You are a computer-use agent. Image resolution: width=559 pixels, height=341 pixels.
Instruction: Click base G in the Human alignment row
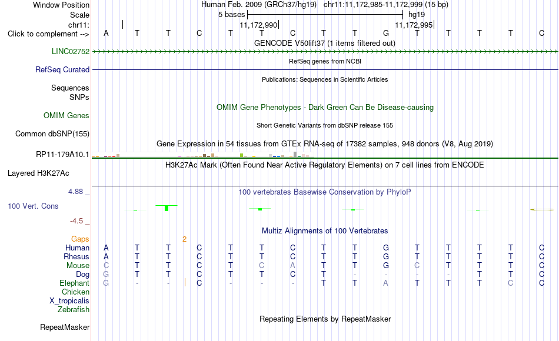click(386, 248)
